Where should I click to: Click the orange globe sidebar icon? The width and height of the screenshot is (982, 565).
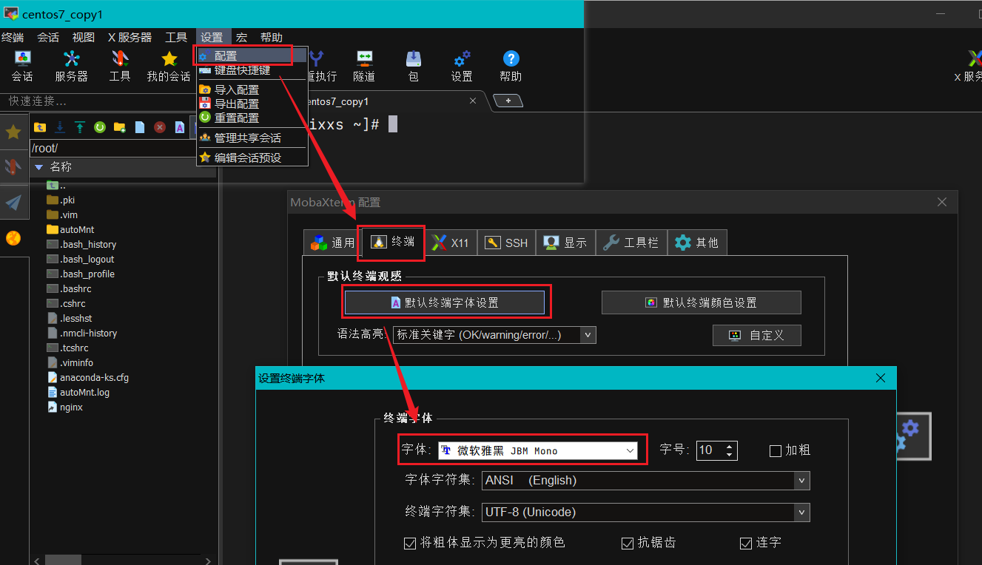(x=13, y=238)
